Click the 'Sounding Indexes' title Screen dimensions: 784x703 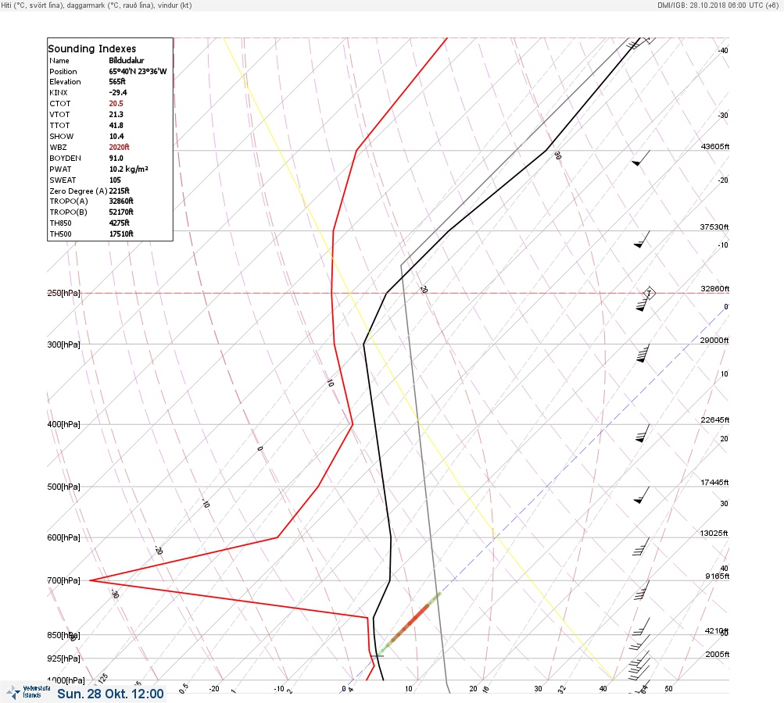click(92, 48)
